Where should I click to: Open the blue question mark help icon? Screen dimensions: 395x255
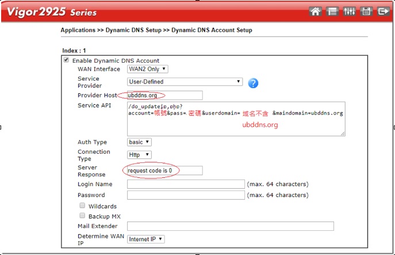(253, 83)
